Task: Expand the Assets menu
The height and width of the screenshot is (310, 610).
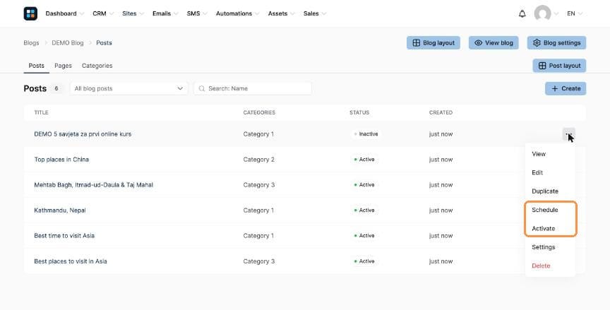Action: 281,13
